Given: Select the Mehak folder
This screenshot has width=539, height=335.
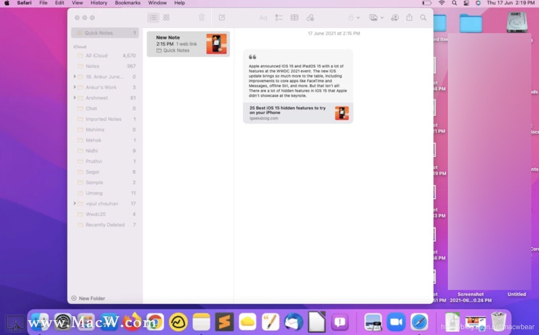Looking at the screenshot, I should (105, 140).
